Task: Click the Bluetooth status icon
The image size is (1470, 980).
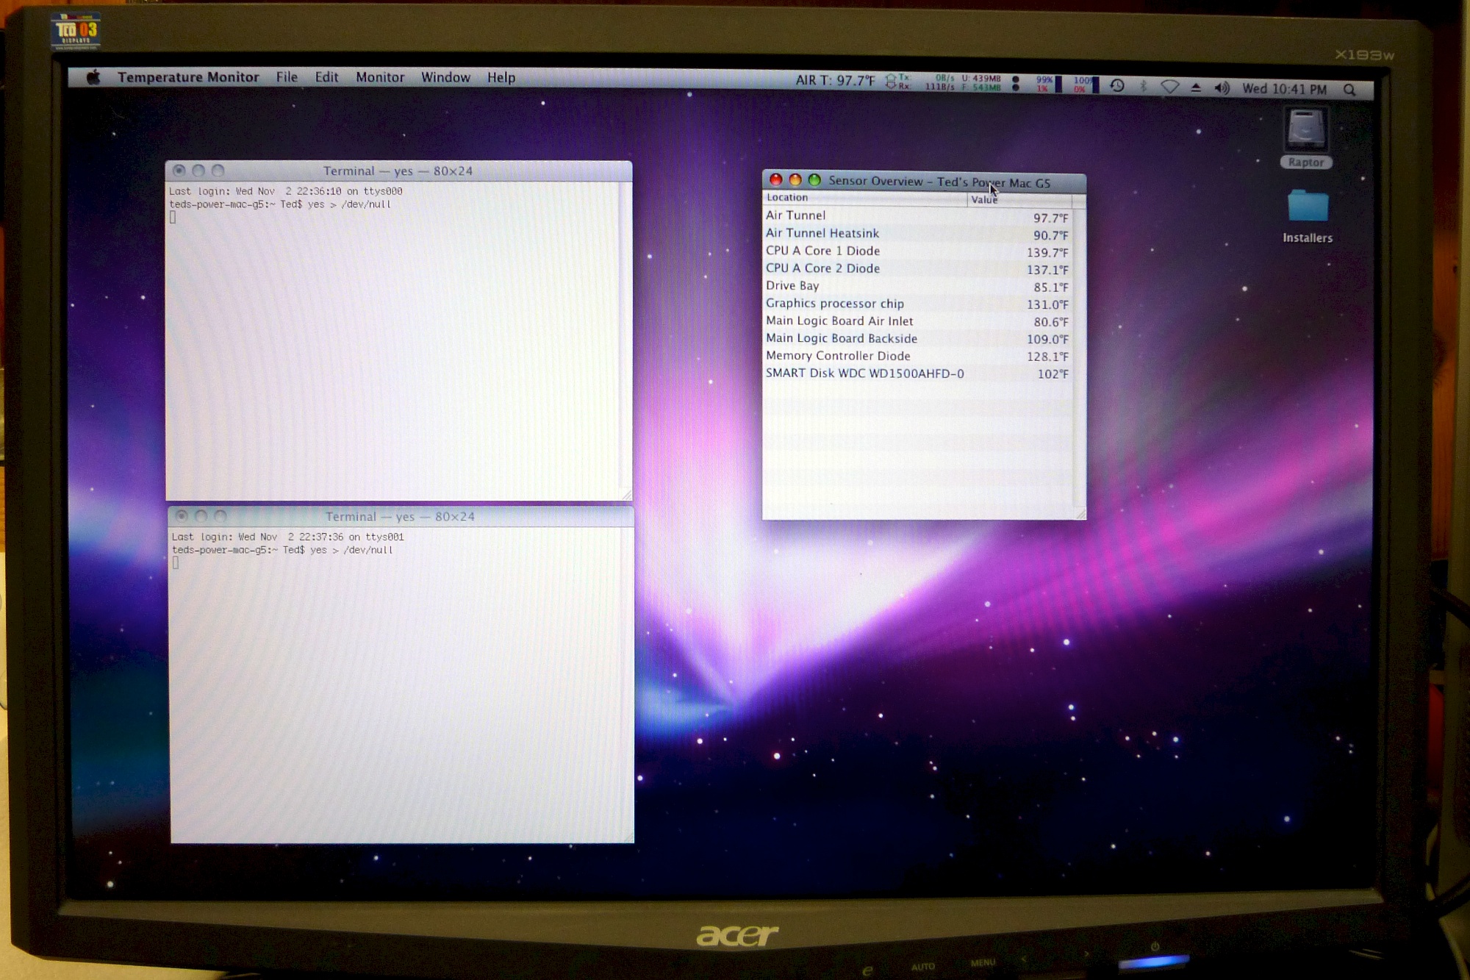Action: [x=1143, y=87]
